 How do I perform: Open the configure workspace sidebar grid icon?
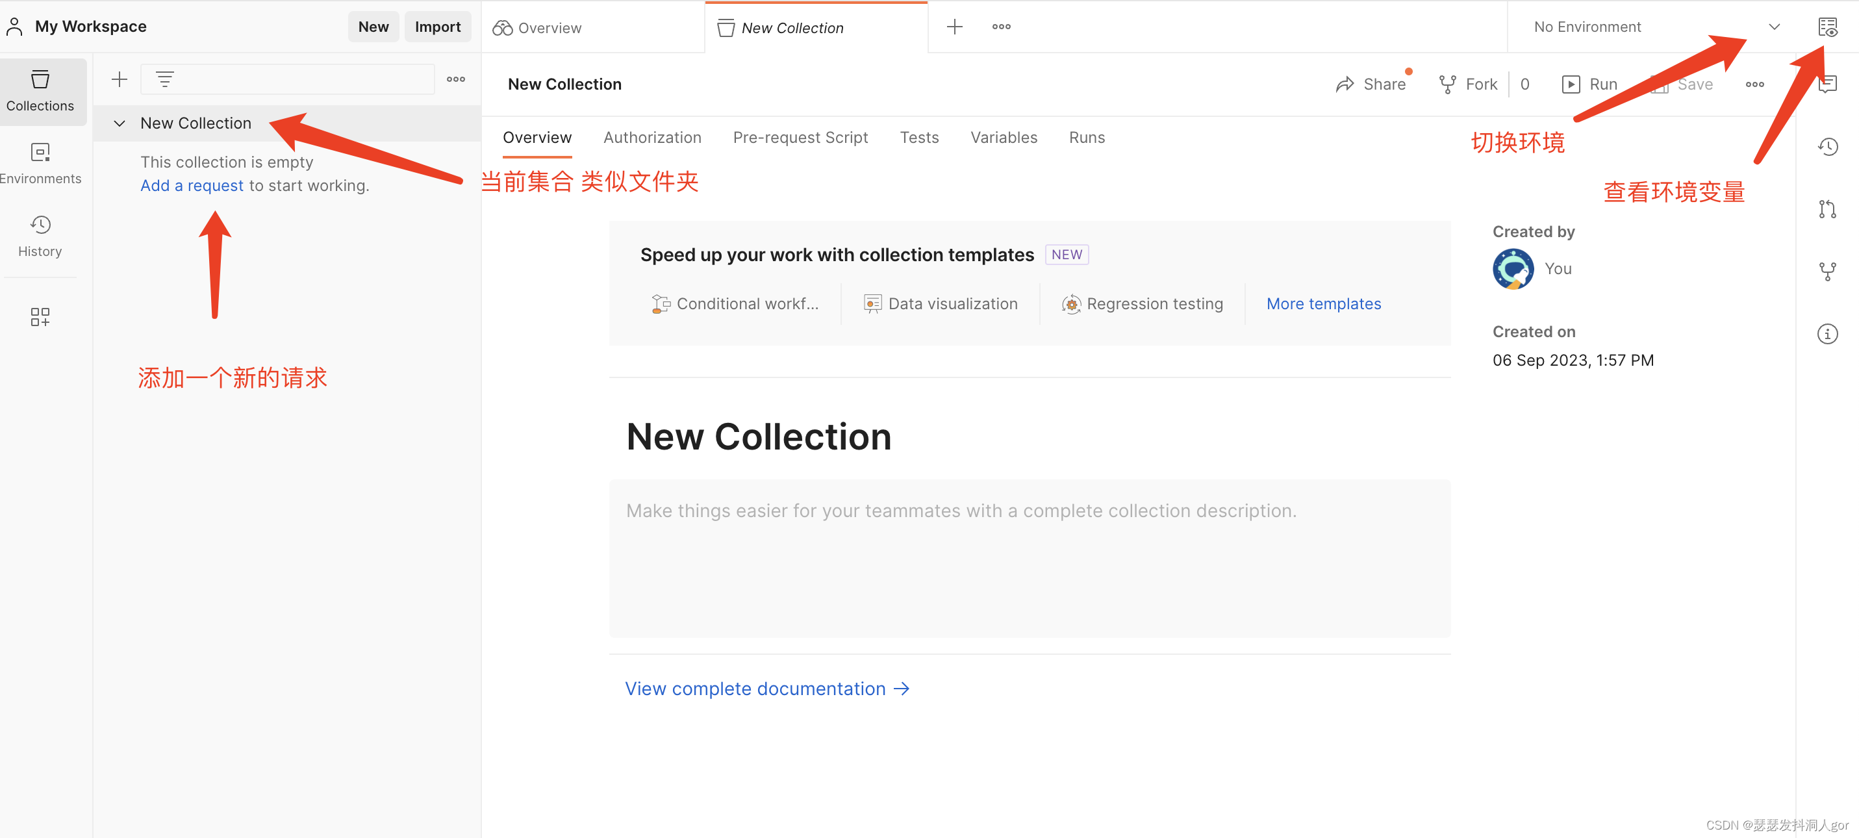click(x=40, y=317)
